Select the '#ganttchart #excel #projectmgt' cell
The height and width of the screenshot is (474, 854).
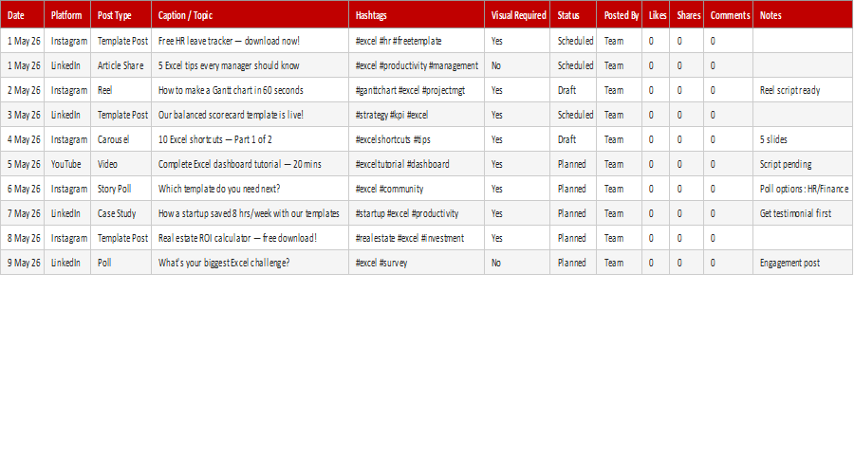click(417, 90)
